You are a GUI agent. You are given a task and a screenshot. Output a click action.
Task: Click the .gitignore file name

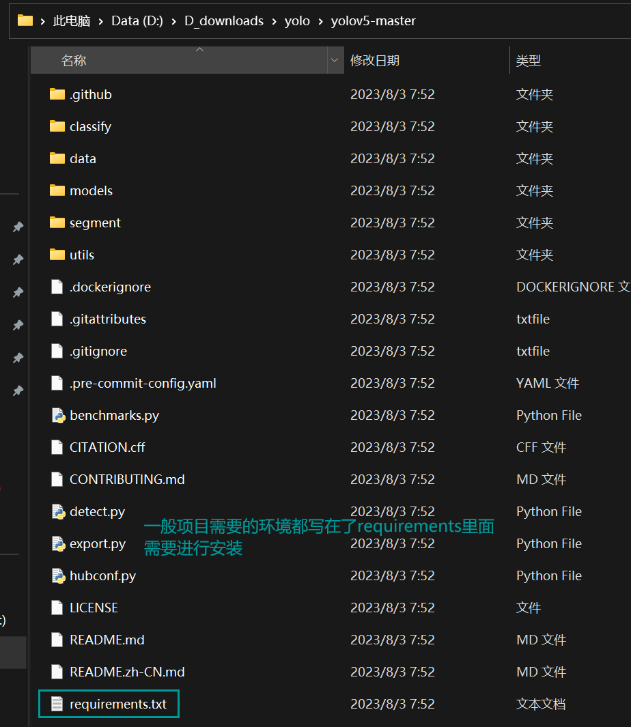(x=98, y=351)
